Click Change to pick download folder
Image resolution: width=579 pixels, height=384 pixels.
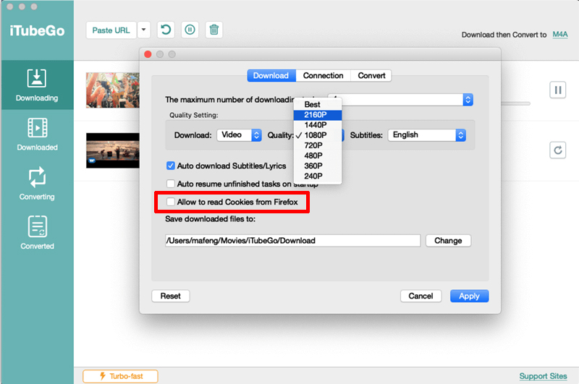pyautogui.click(x=448, y=241)
